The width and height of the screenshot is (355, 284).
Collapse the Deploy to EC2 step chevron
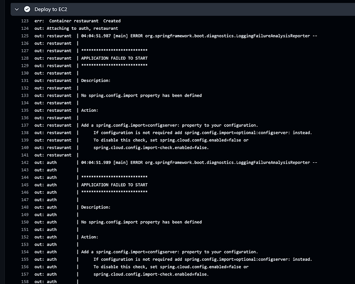tap(17, 9)
